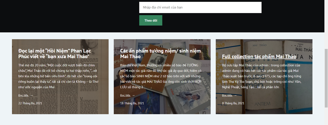Viewport: 328px width, 125px height.
Task: Open article "Đọc lại một Hồi Niệm" title
Action: [55, 54]
